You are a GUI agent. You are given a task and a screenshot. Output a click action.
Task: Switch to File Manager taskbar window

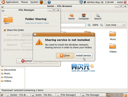[93, 95]
